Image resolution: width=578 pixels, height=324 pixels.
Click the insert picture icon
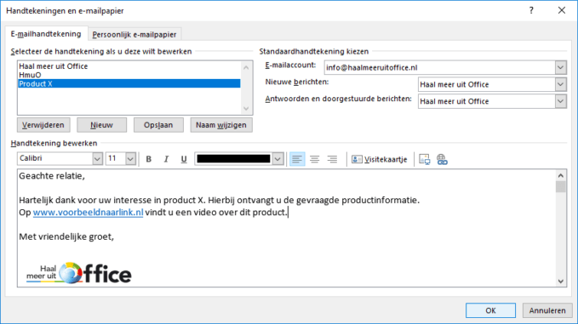pyautogui.click(x=425, y=159)
